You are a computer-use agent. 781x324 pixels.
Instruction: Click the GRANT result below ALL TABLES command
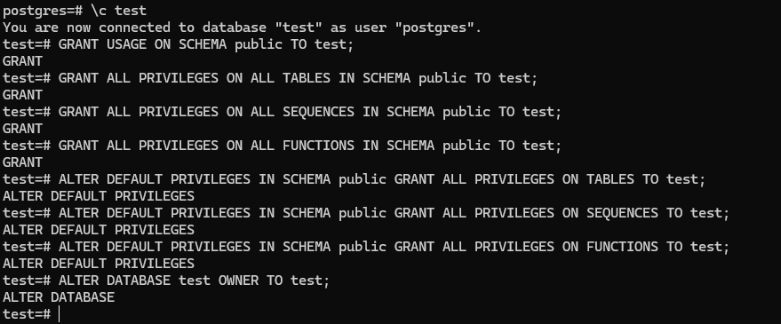[23, 95]
